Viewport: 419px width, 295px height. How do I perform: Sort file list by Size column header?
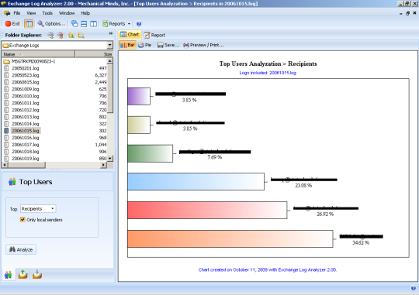click(94, 54)
